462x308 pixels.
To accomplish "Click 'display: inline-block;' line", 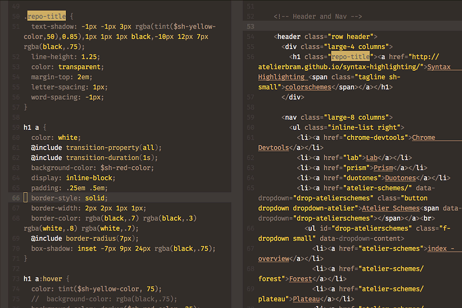I will (73, 178).
